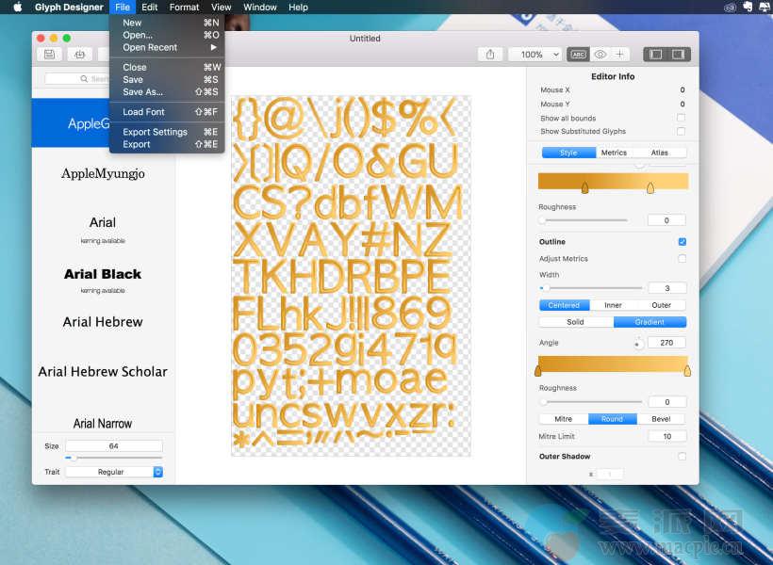Screen dimensions: 773x565
Task: Toggle the right sidebar panel icon
Action: 678,55
